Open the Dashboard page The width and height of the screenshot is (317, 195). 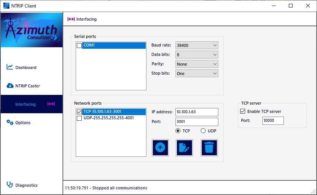click(x=32, y=67)
